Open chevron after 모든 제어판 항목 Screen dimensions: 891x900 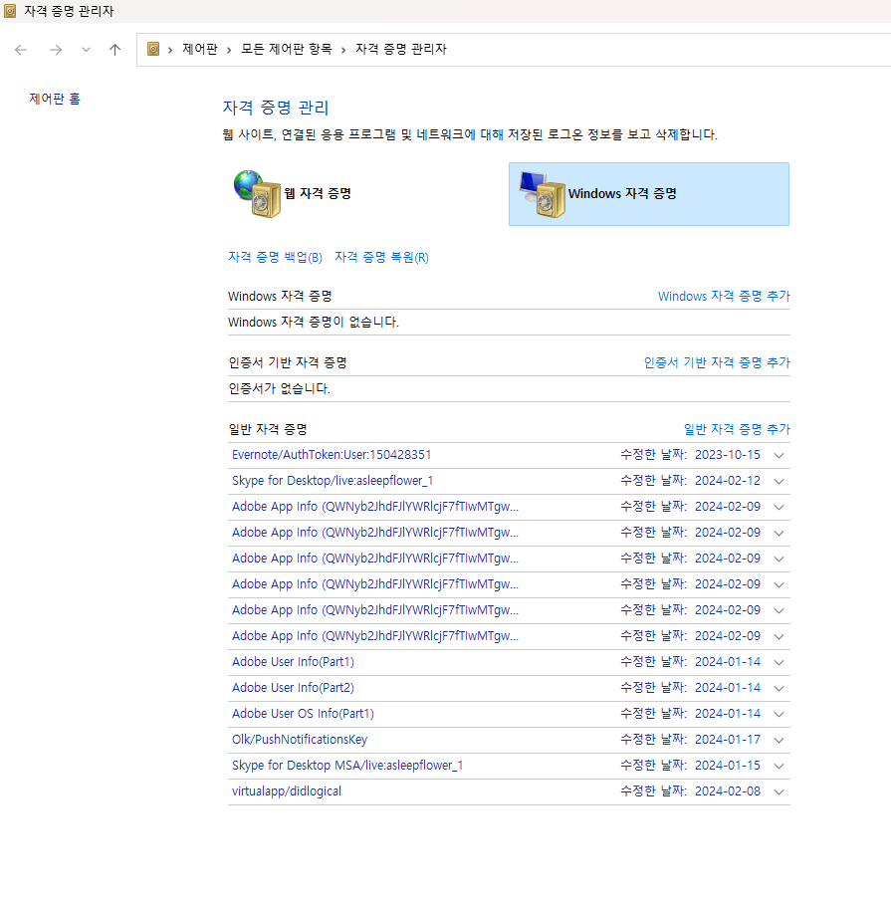343,50
